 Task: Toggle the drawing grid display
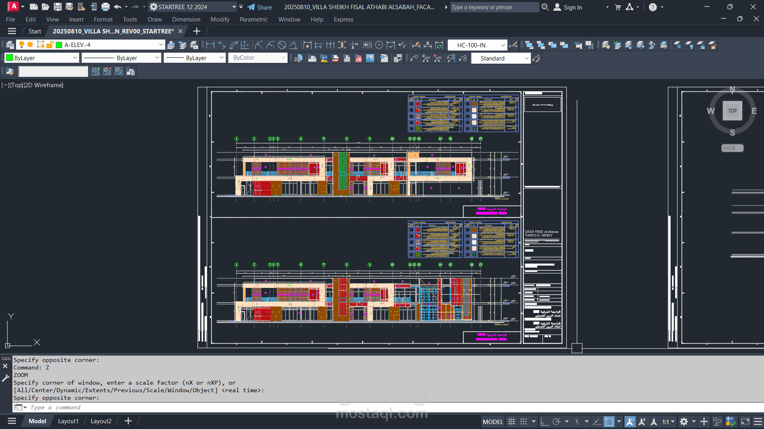[512, 422]
